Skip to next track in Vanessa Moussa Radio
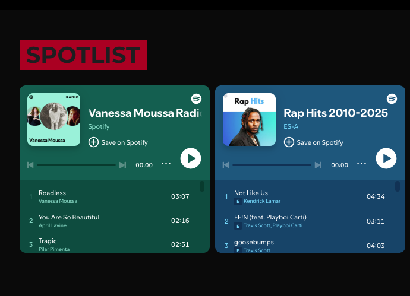Viewport: 410px width, 296px height. (x=122, y=165)
